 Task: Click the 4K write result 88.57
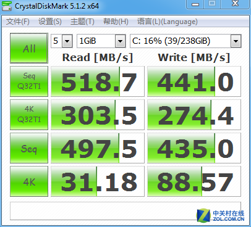(x=194, y=181)
